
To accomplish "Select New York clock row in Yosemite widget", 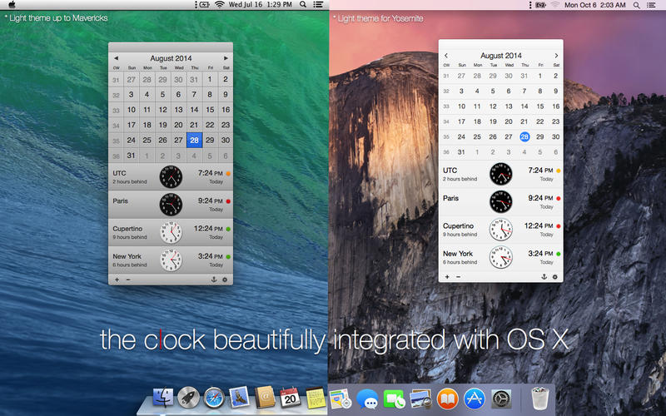I will point(501,257).
